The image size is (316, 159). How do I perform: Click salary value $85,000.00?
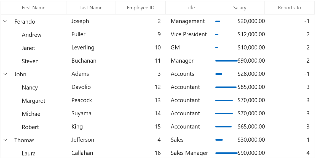pyautogui.click(x=251, y=87)
